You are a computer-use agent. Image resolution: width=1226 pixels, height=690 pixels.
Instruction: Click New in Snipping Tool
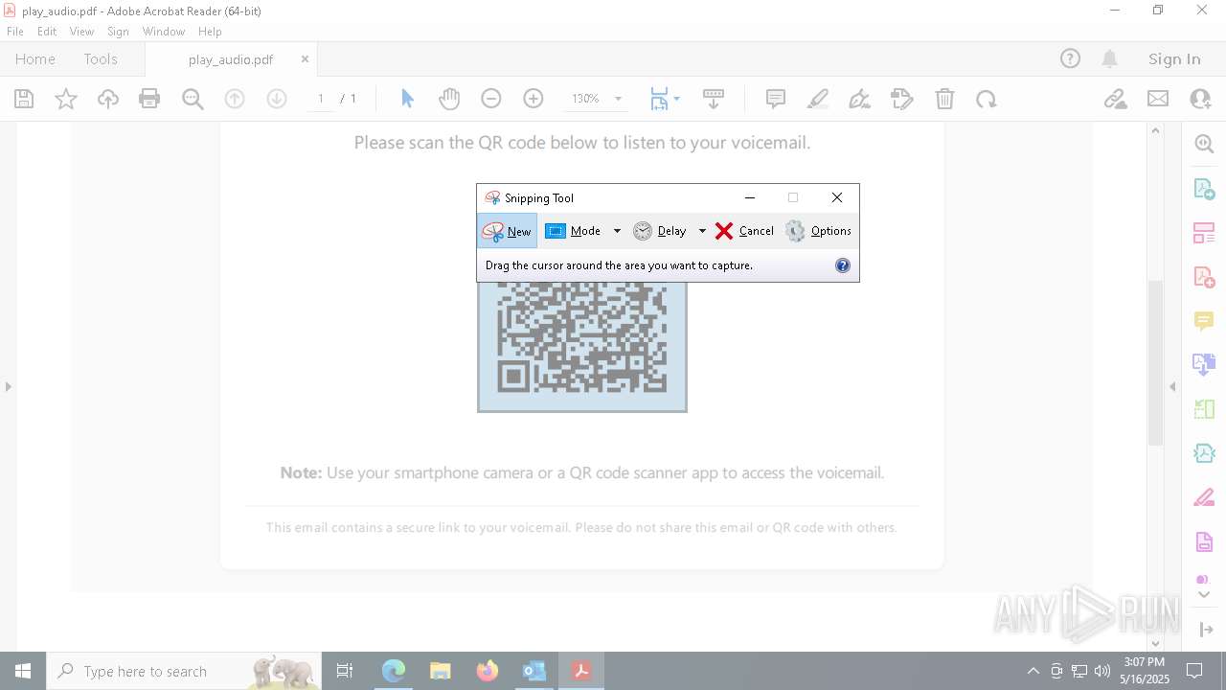[x=508, y=231]
